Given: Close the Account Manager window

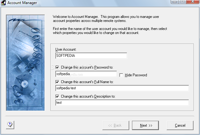Looking at the screenshot, I should click(x=193, y=2).
